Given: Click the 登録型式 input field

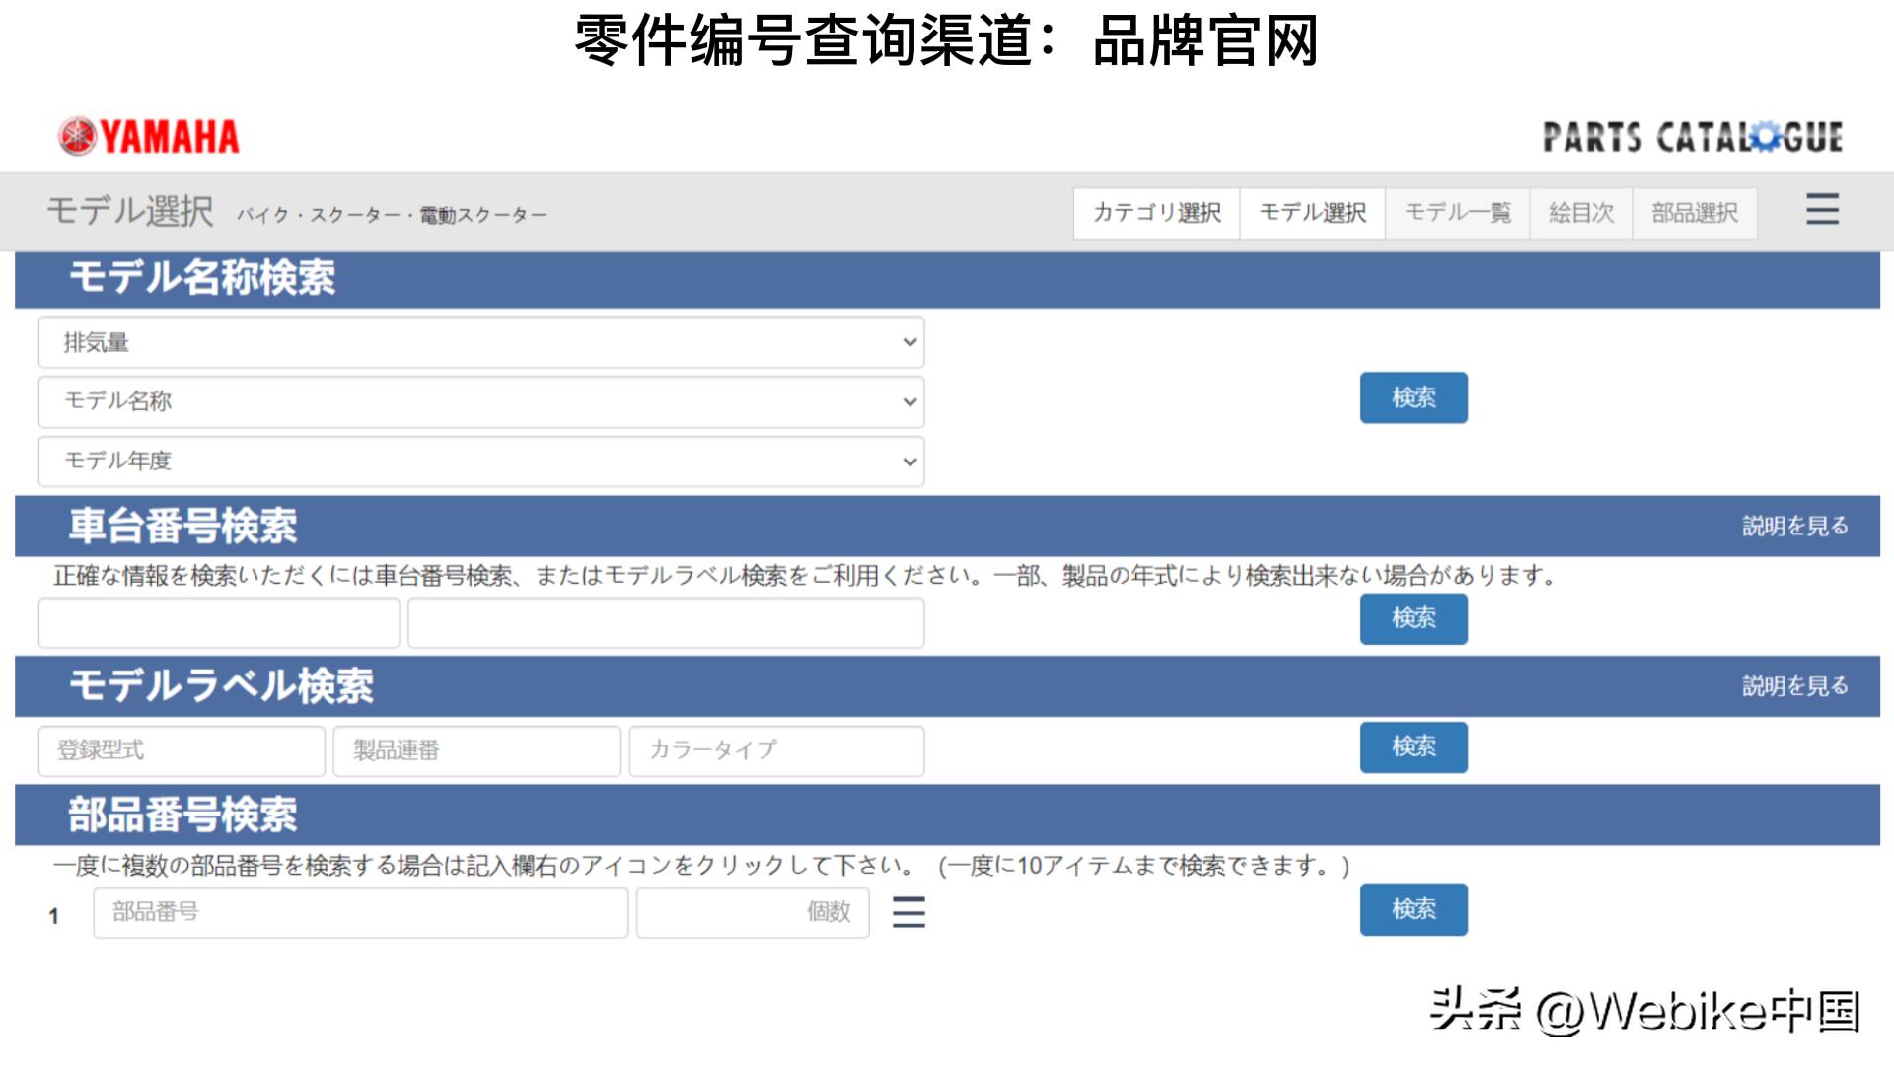Looking at the screenshot, I should [x=182, y=750].
